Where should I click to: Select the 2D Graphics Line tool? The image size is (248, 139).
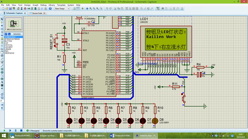pos(2,66)
